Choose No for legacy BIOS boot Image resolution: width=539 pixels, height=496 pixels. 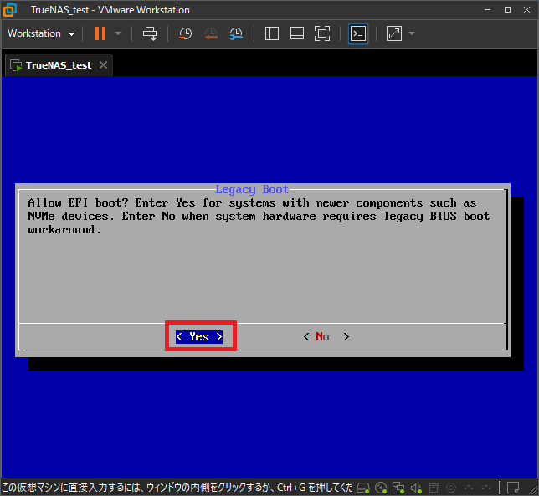pos(326,336)
